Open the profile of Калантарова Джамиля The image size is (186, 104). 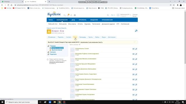click(88, 79)
